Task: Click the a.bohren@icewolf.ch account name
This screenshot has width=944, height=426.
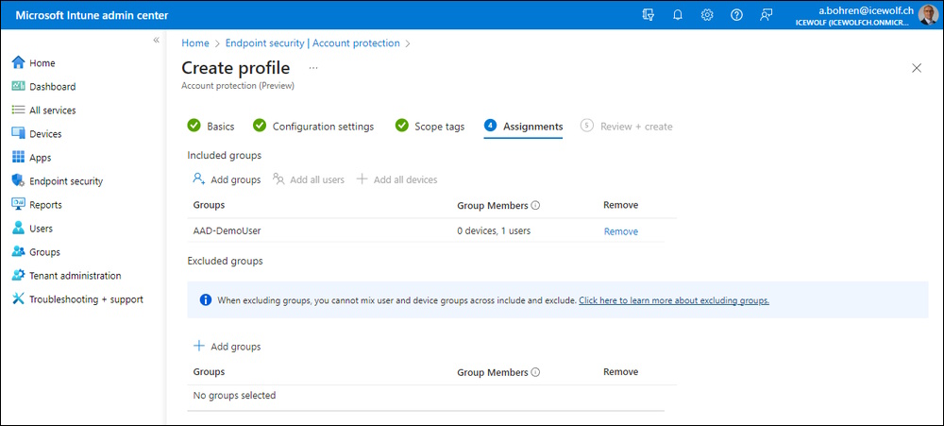Action: pos(867,10)
